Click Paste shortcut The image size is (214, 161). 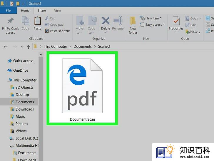click(x=57, y=31)
